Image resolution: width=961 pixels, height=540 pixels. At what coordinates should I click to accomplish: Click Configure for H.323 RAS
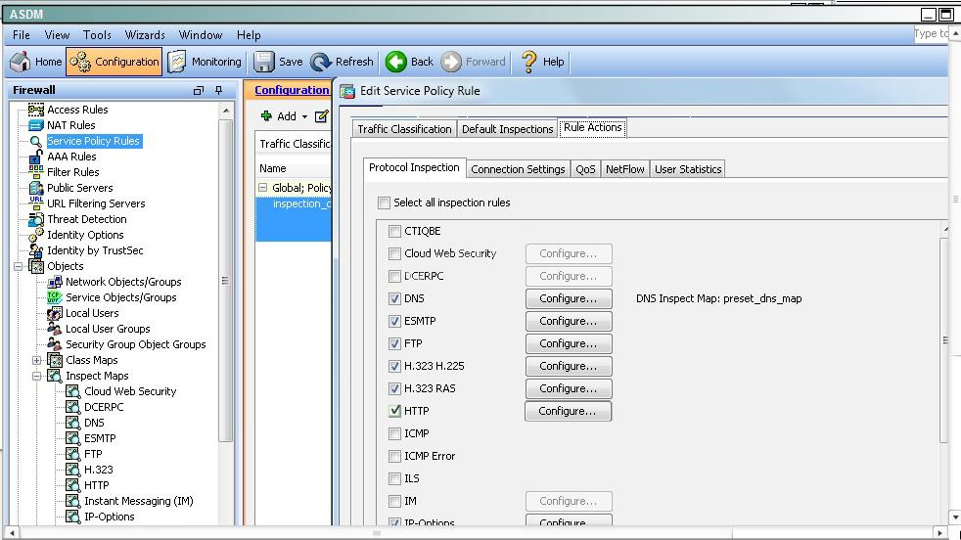tap(569, 388)
